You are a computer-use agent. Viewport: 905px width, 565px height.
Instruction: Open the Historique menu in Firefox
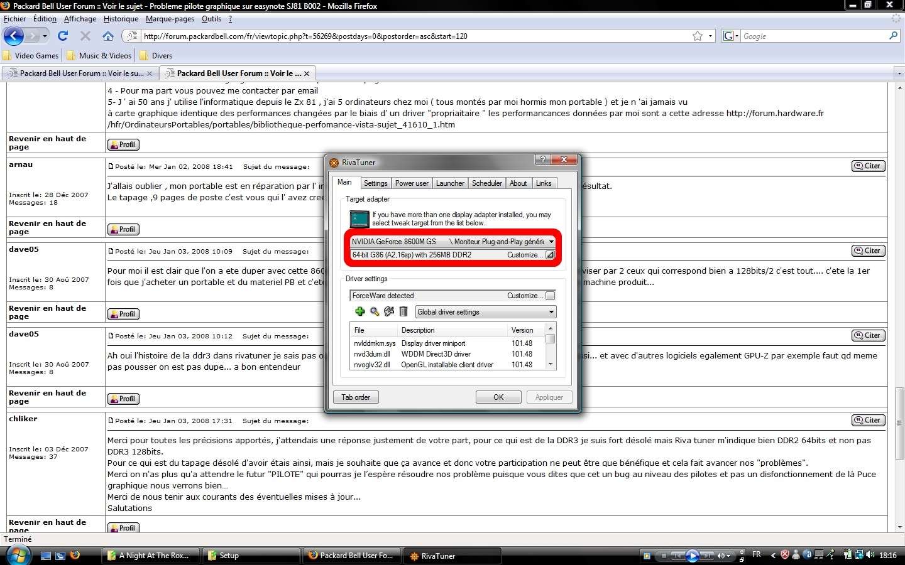coord(121,19)
